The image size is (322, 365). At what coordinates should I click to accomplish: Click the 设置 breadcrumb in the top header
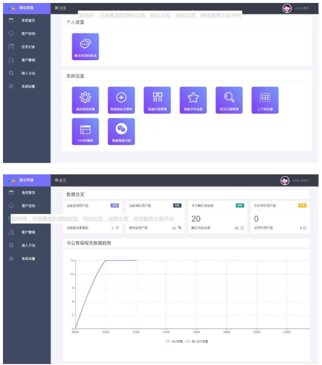click(x=60, y=8)
